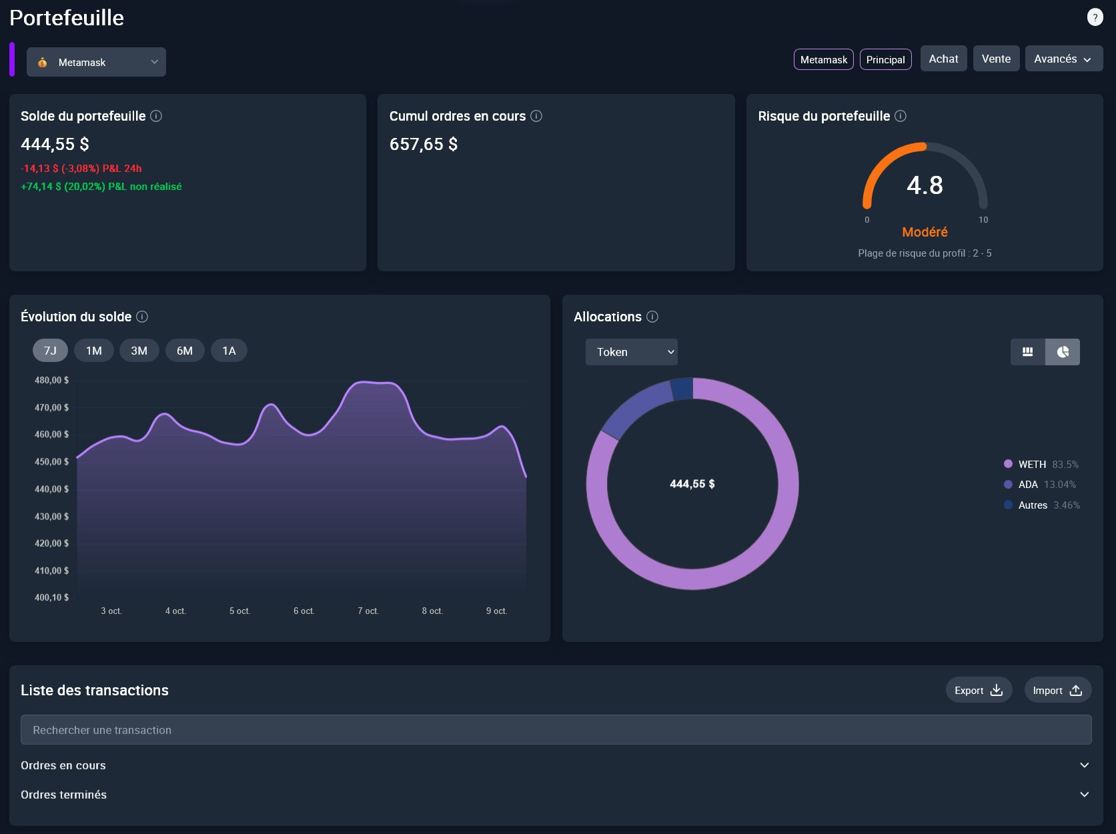This screenshot has width=1116, height=834.
Task: Switch Allocations to bar chart view
Action: pyautogui.click(x=1028, y=351)
